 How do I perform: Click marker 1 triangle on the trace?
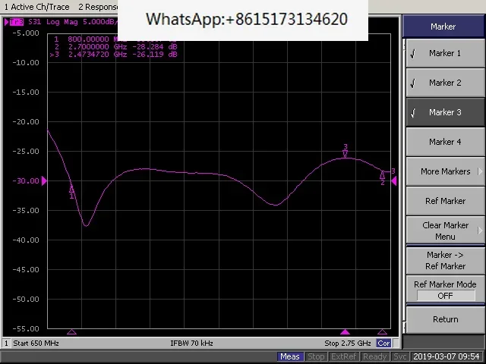point(72,189)
